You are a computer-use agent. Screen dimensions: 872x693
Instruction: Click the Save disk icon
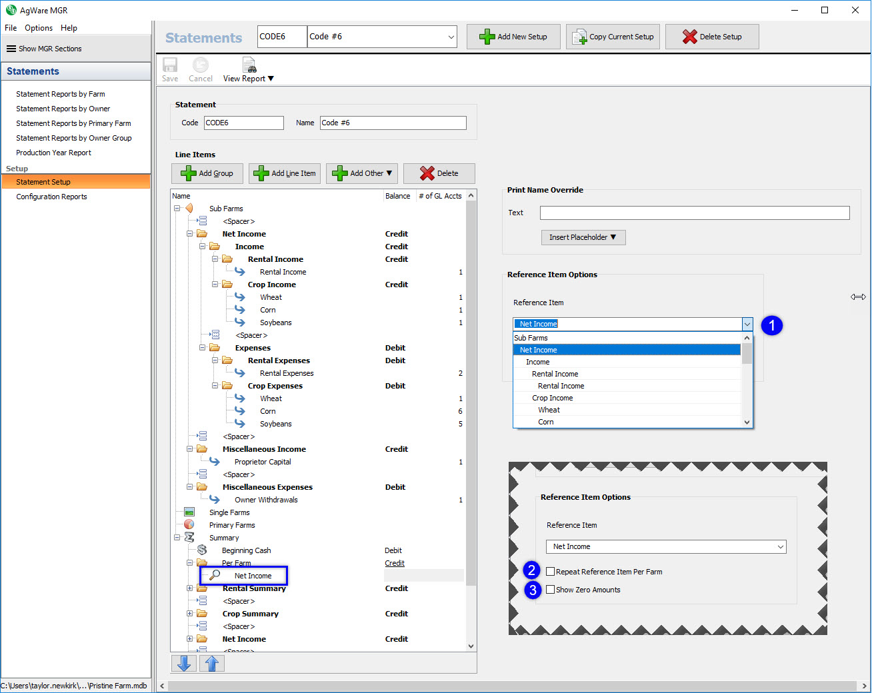tap(170, 65)
